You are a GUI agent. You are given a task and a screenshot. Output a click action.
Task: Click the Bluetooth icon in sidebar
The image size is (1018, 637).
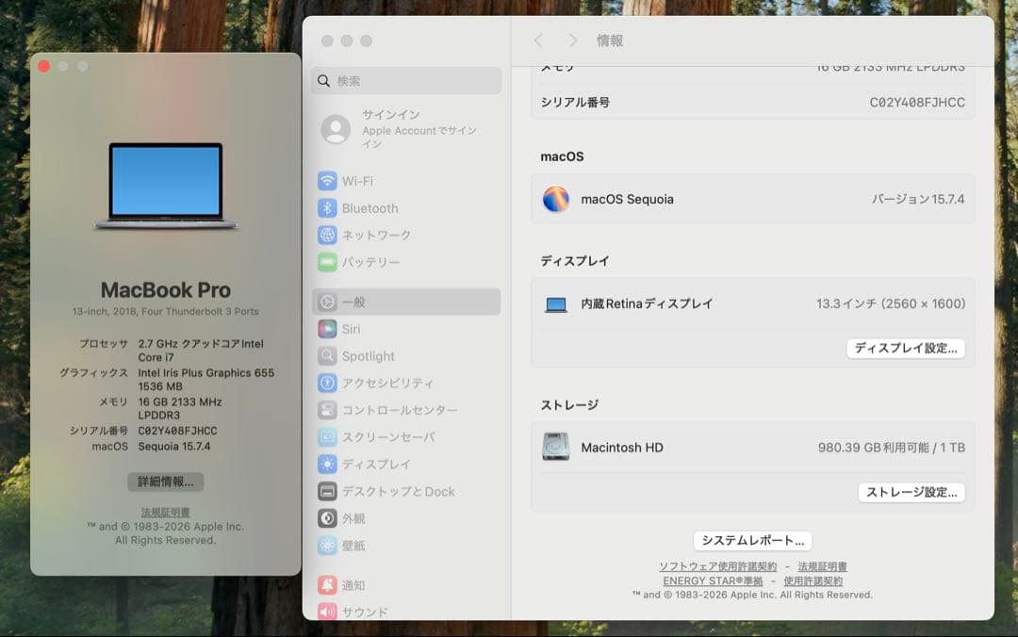pos(327,208)
